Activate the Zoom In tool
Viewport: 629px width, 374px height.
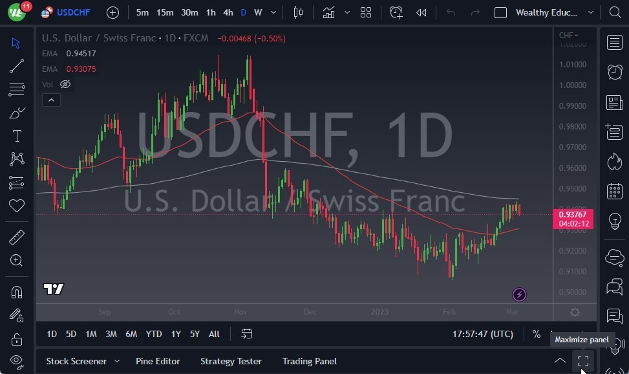click(x=17, y=261)
